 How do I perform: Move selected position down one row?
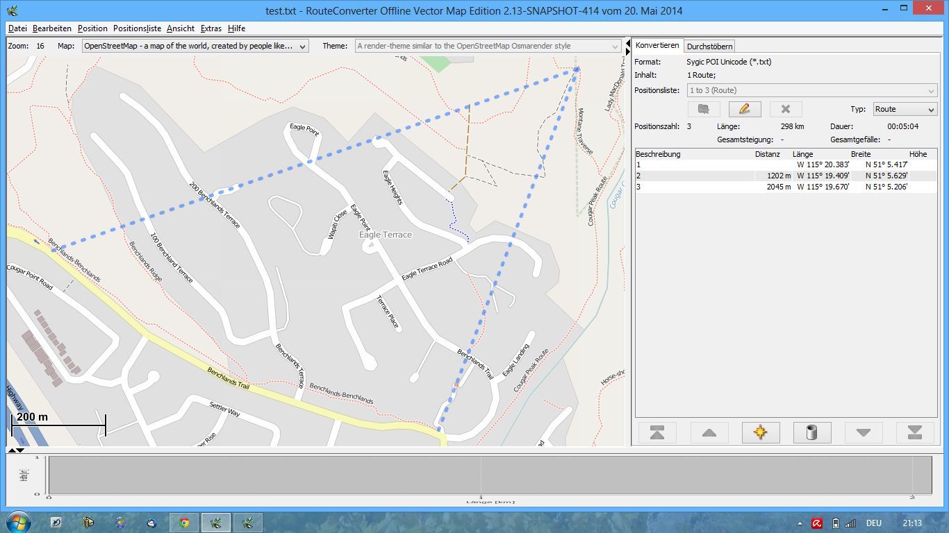tap(863, 432)
